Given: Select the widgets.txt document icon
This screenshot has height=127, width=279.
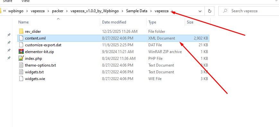Looking at the screenshot, I should [x=21, y=72].
